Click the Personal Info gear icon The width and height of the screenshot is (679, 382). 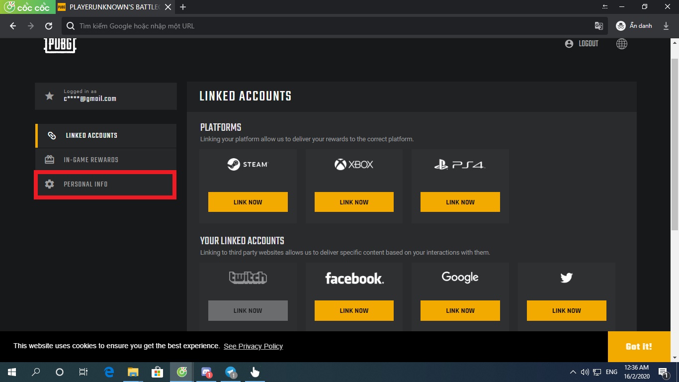coord(49,184)
